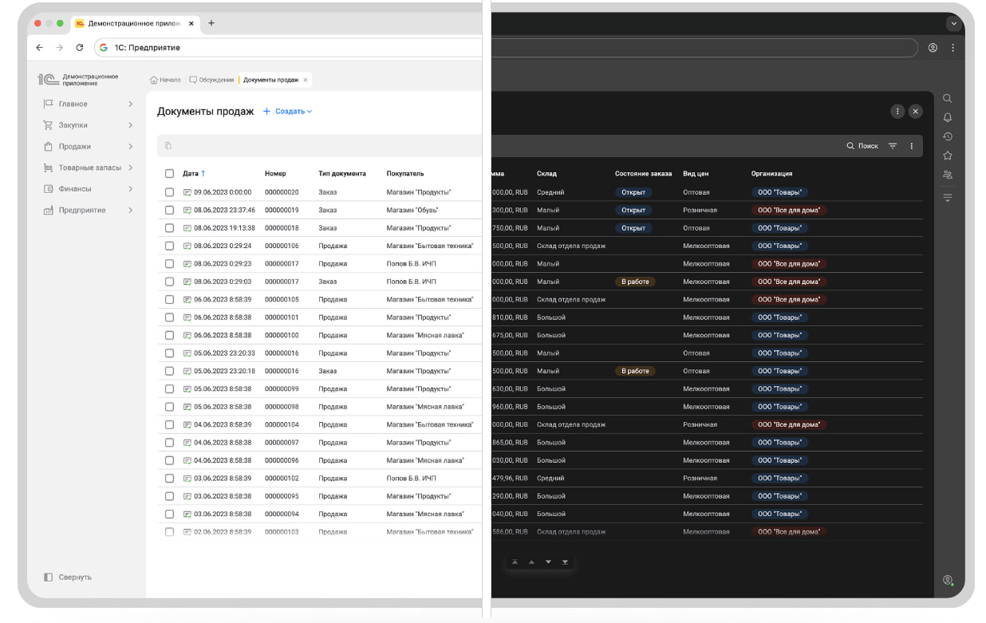Viewport: 986px width, 623px height.
Task: Switch to the Обсуждения tab
Action: pos(211,80)
